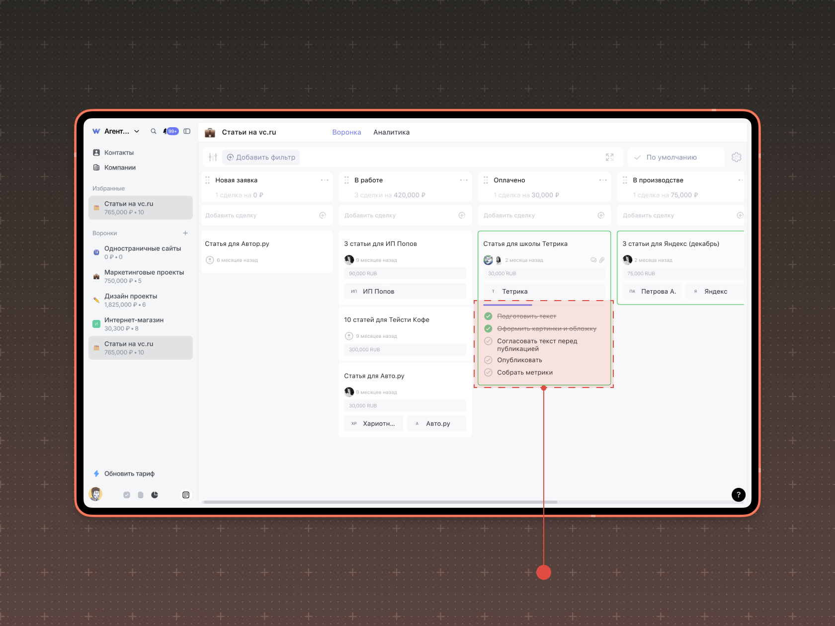Select the Воронка tab
Image resolution: width=835 pixels, height=626 pixels.
pos(346,132)
